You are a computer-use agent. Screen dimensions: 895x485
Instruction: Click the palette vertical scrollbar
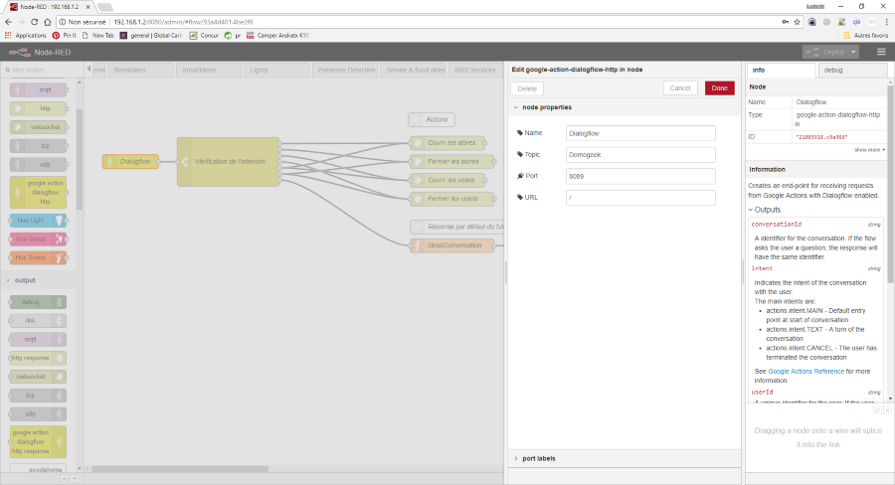[80, 159]
